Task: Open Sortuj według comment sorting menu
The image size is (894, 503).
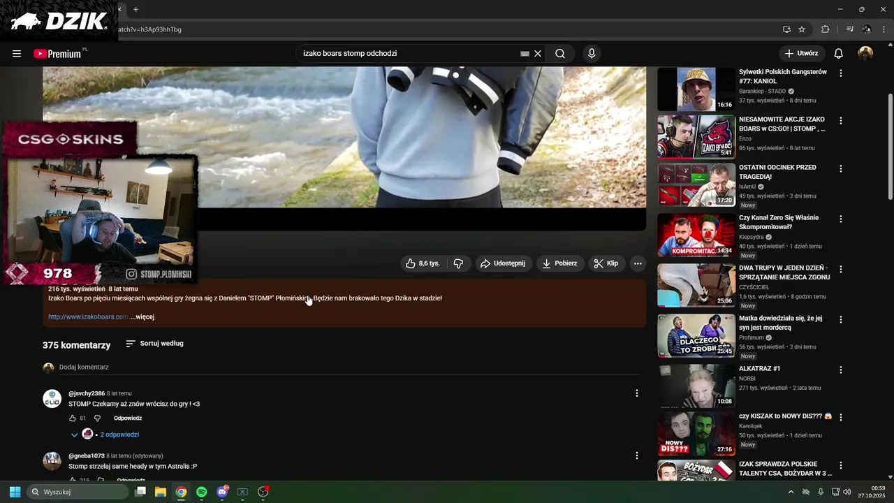Action: coord(154,344)
